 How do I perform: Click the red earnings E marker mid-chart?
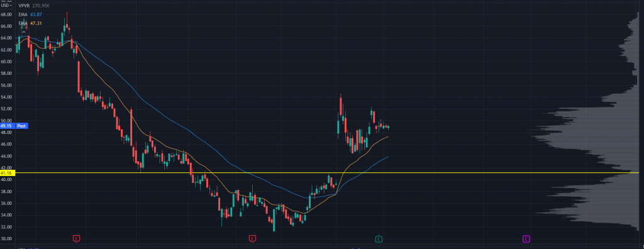click(x=252, y=239)
